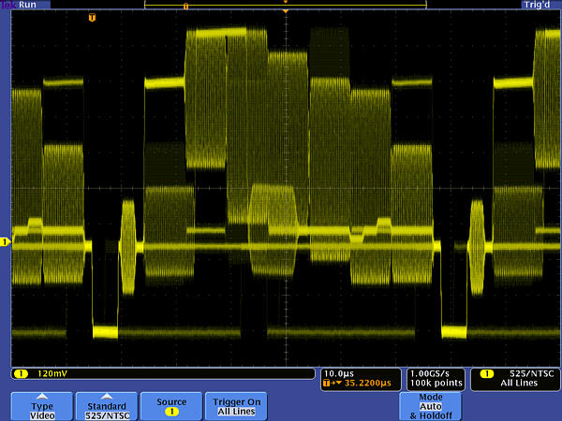This screenshot has height=421, width=562.
Task: Toggle the Run acquisition status indicator
Action: (x=28, y=5)
